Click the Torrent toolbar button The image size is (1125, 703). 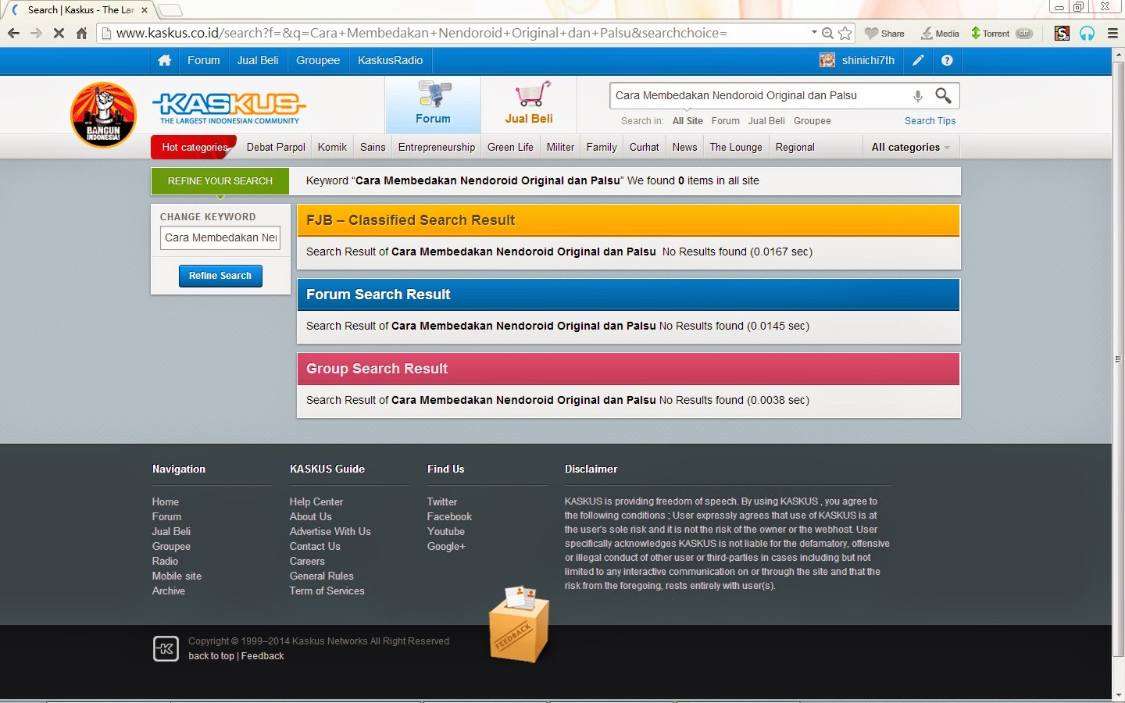990,34
